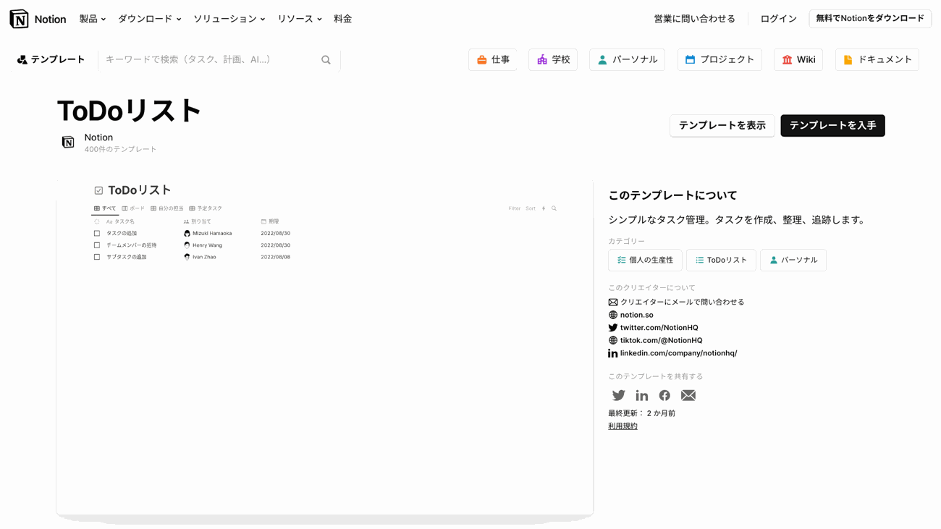Click Sort in preview toolbar

531,208
